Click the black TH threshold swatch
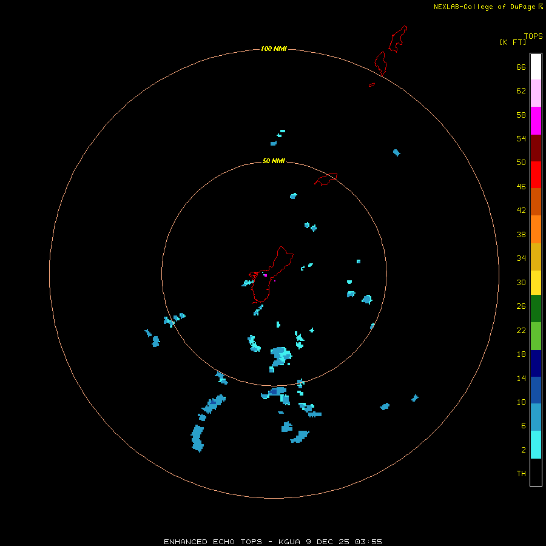 coord(536,472)
